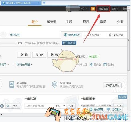
Task: Expand the dropdown arrow next to 转账
Action: 62,55
